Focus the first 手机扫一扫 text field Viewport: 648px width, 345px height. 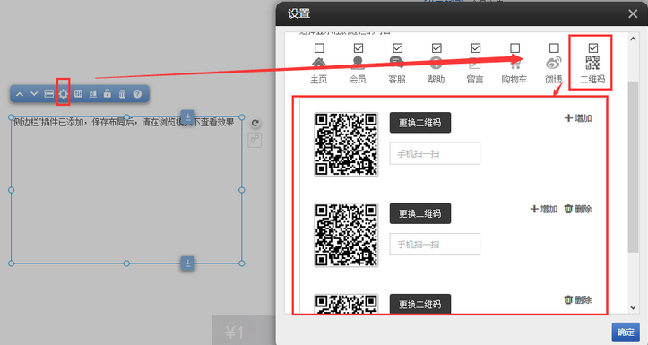pos(435,153)
